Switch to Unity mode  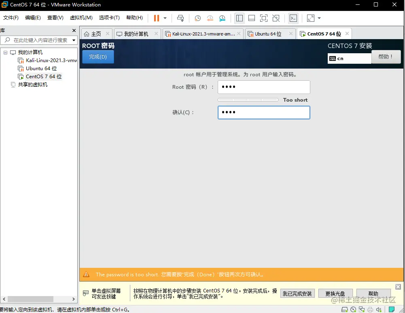click(x=276, y=18)
